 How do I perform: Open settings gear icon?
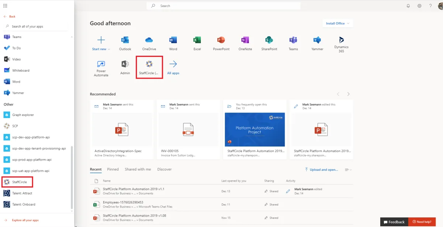pos(419,6)
